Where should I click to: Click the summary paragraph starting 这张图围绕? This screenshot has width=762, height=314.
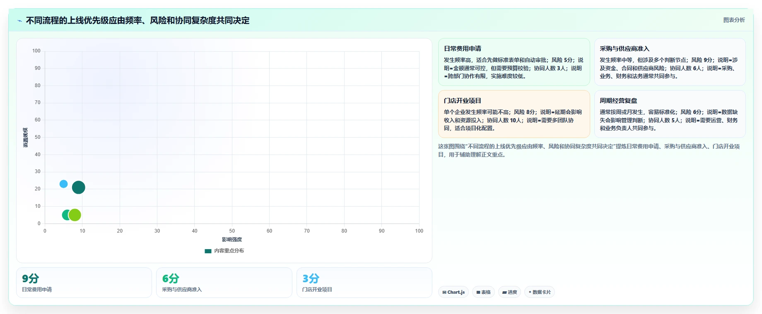589,150
